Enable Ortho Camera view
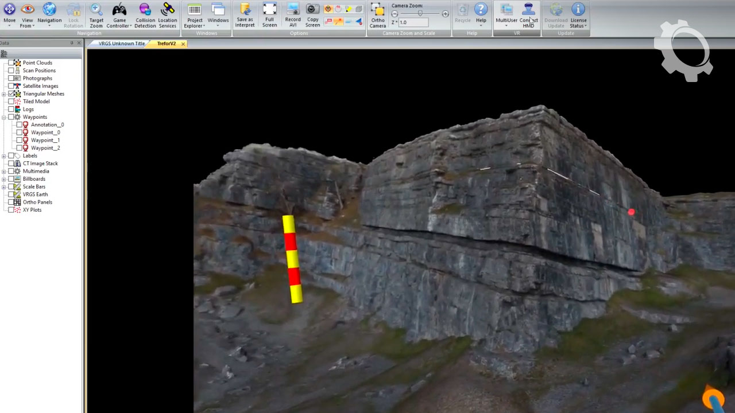Screen dimensions: 735x413 (377, 10)
